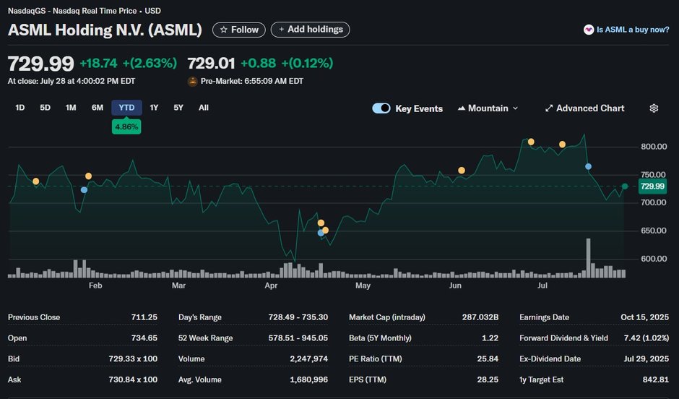Screen dimensions: 679x399
Task: Select the YTD range tab
Action: [x=126, y=108]
